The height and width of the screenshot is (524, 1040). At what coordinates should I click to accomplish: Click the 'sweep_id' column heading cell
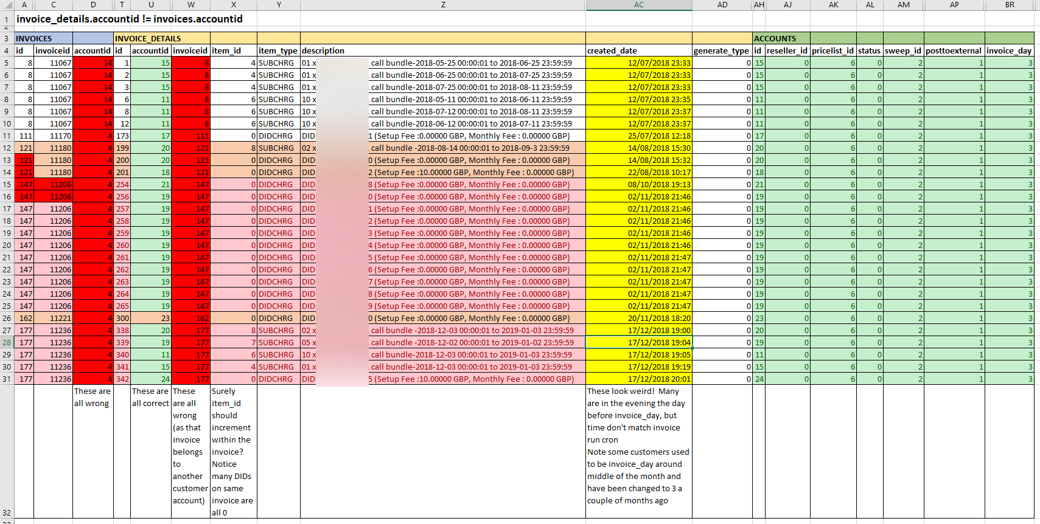pyautogui.click(x=904, y=50)
